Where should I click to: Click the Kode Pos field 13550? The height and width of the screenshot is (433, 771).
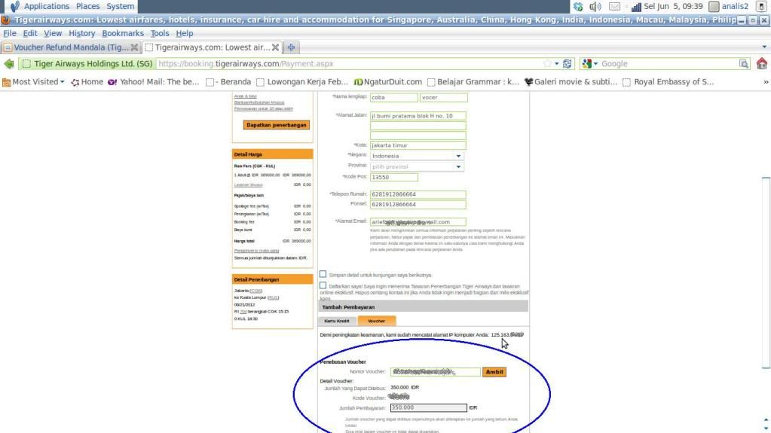click(394, 177)
